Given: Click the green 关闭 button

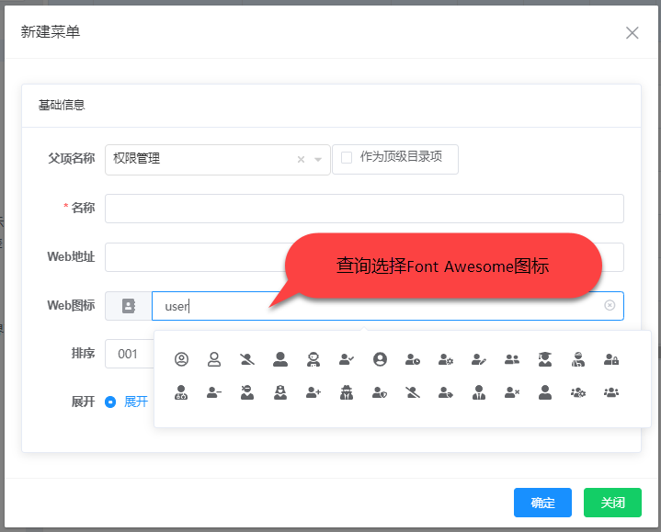Looking at the screenshot, I should pos(612,503).
